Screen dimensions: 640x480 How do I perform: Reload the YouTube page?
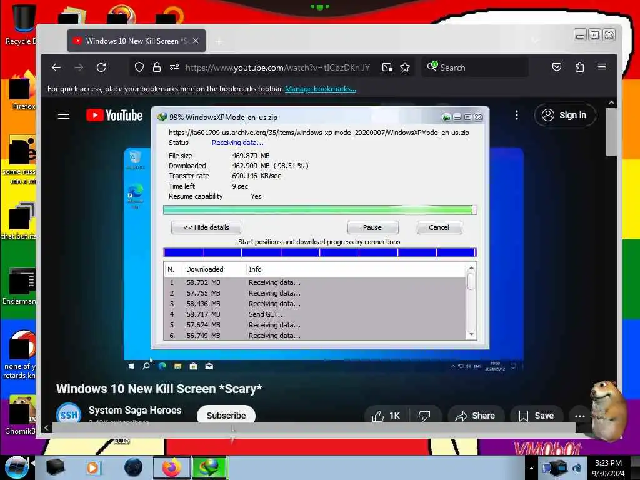pos(101,67)
